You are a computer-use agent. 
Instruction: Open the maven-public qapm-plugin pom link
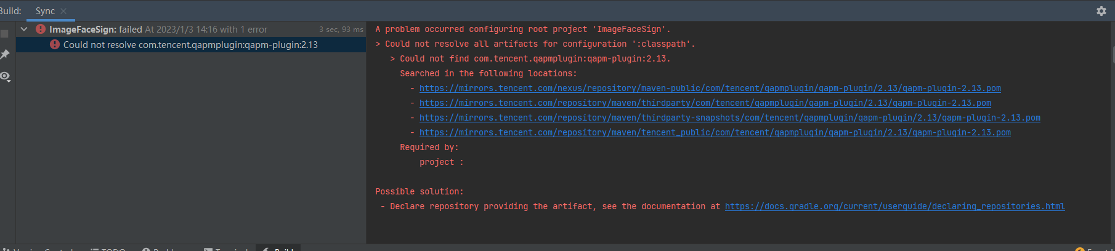710,88
